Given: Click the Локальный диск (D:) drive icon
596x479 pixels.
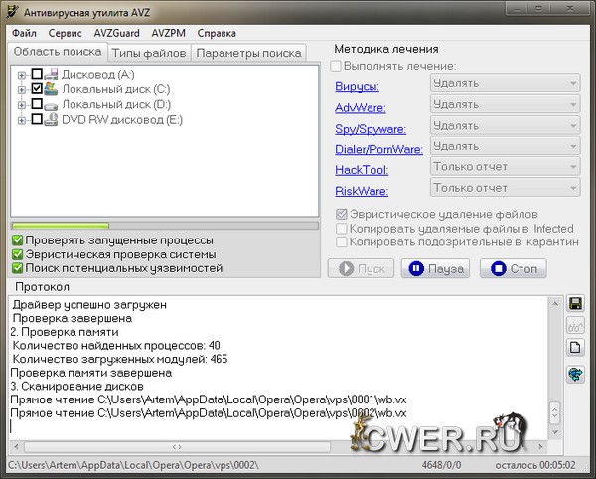Looking at the screenshot, I should pos(52,104).
